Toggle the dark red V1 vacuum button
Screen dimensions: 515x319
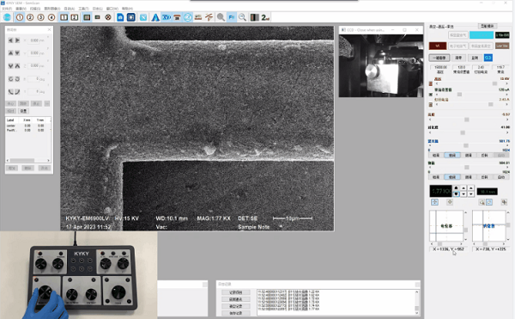pyautogui.click(x=438, y=46)
